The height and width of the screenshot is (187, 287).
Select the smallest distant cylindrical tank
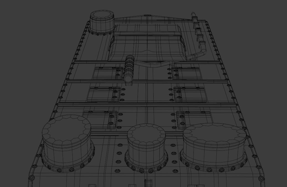(102, 22)
